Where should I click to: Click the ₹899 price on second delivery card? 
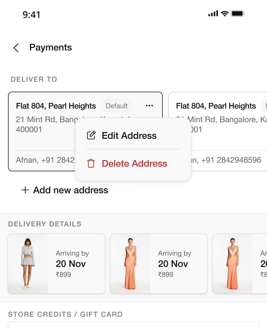[165, 275]
